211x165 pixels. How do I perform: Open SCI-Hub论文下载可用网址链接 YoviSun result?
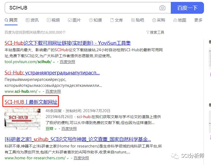click(67, 43)
